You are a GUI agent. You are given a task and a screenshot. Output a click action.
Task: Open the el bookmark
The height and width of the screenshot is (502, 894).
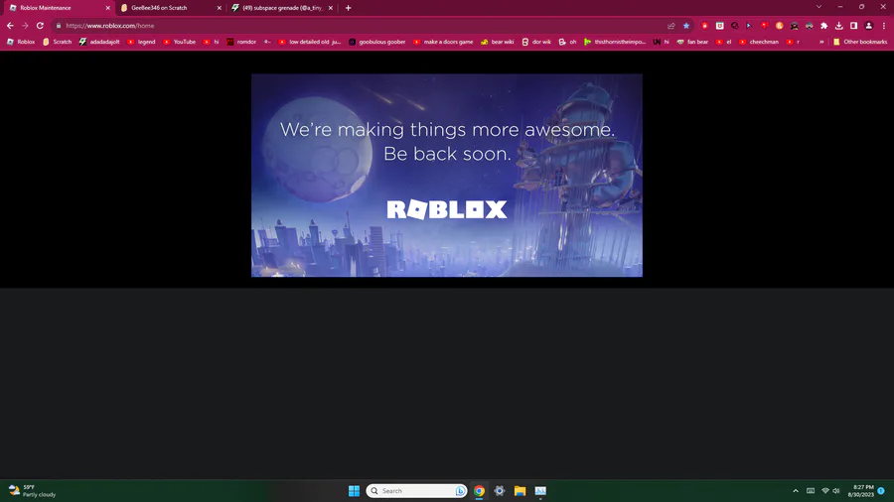tap(723, 42)
